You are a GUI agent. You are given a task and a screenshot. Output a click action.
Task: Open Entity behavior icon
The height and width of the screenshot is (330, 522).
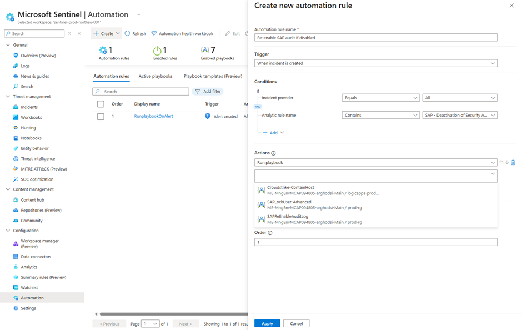point(16,148)
